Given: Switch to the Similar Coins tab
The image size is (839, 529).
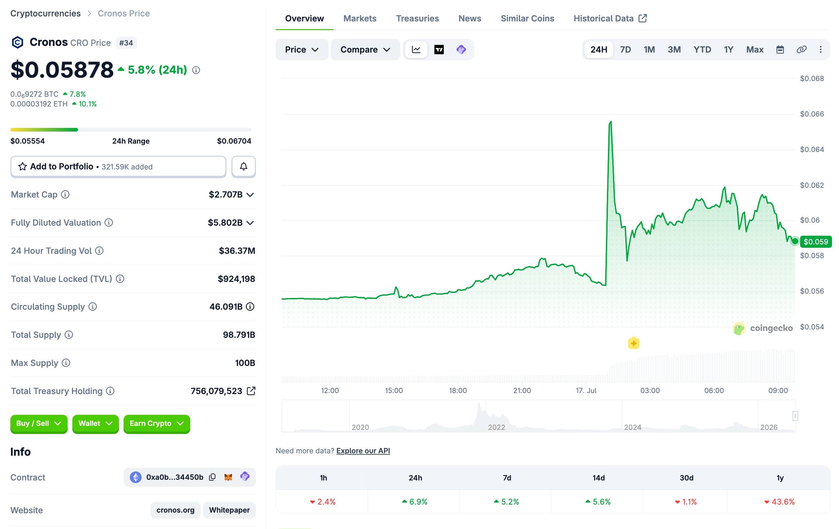Looking at the screenshot, I should tap(527, 18).
